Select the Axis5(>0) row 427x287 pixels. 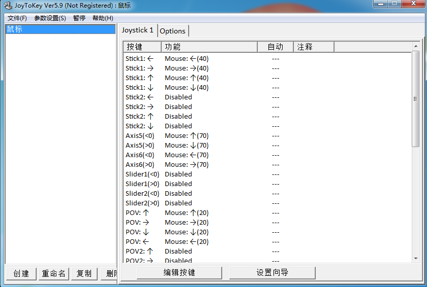(267, 145)
